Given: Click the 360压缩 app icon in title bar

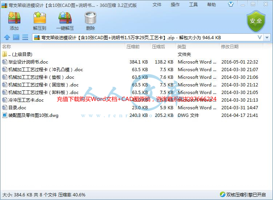Looking at the screenshot, I should [4, 5].
